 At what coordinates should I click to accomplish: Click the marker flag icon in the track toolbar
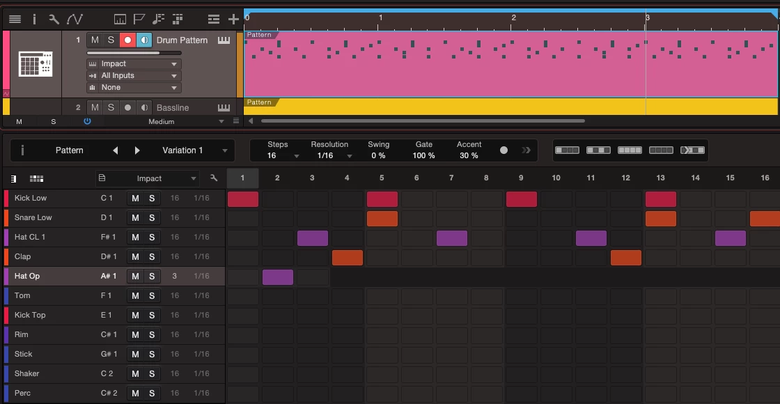pos(139,19)
